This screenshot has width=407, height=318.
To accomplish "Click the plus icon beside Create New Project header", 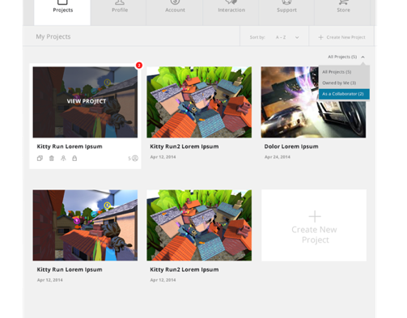I will pos(320,37).
